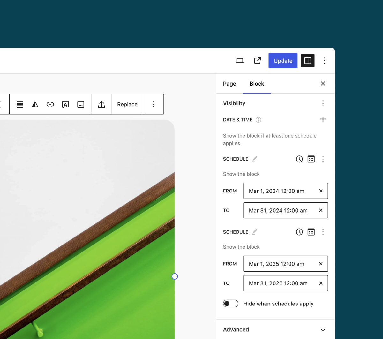
Task: Switch to the Page tab
Action: tap(229, 84)
